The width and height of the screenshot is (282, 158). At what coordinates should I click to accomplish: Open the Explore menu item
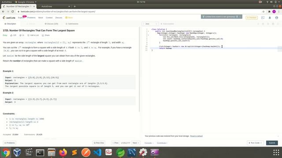coord(21,18)
